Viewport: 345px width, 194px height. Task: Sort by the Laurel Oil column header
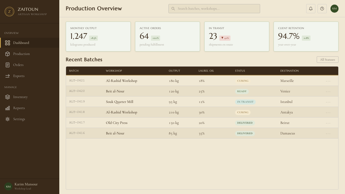click(206, 71)
